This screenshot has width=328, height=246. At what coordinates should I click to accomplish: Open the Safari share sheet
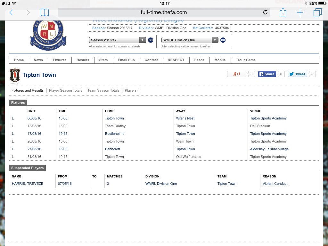(283, 12)
